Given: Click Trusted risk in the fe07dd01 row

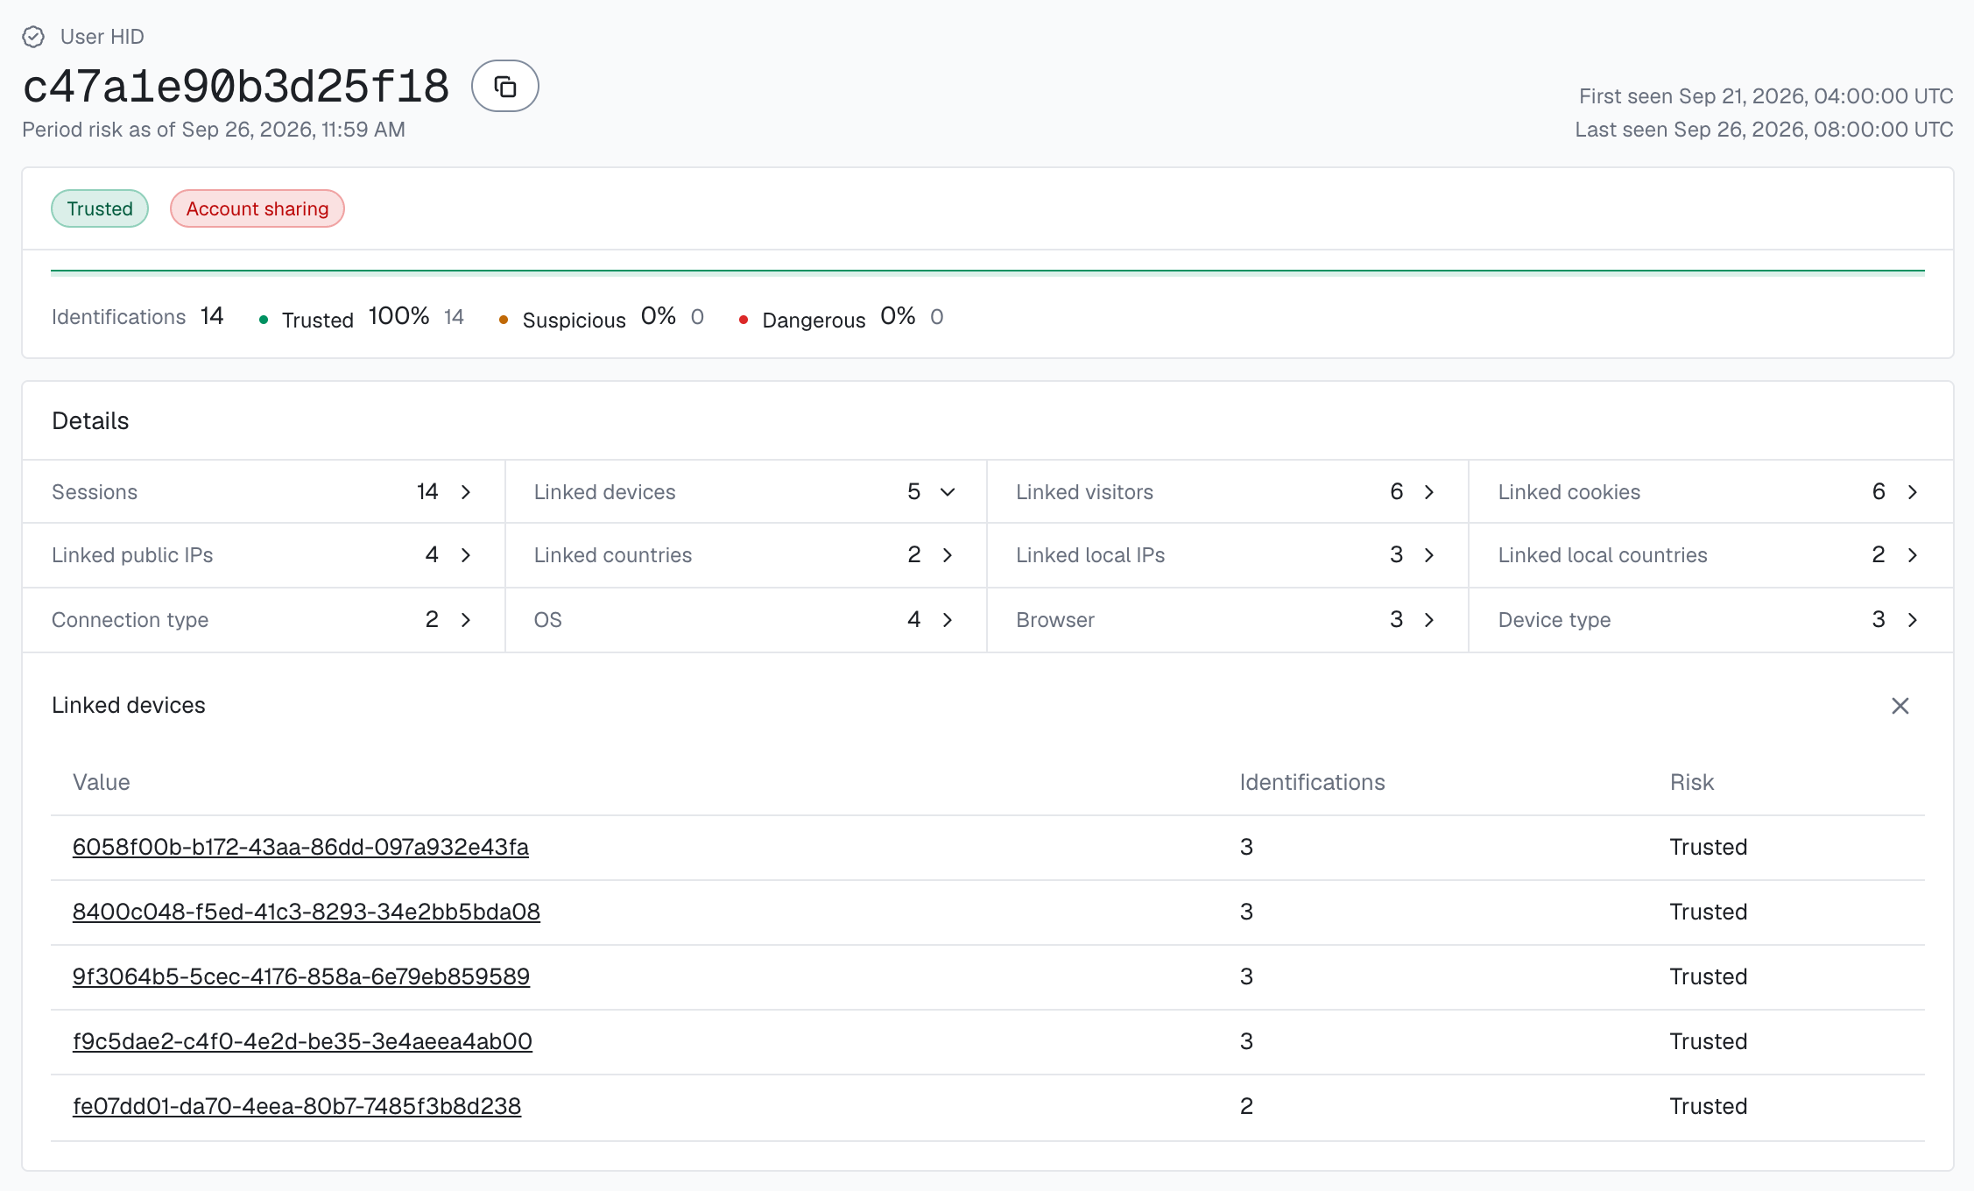Looking at the screenshot, I should tap(1708, 1106).
